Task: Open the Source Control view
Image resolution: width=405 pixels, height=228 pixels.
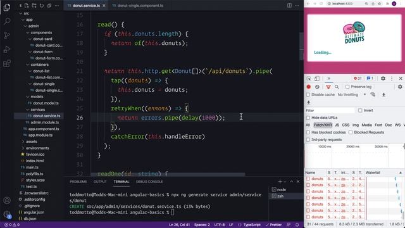Action: 7,35
